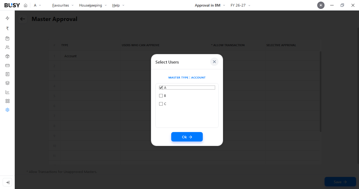Open the chart reports sidebar icon
The height and width of the screenshot is (189, 359).
pos(7,92)
